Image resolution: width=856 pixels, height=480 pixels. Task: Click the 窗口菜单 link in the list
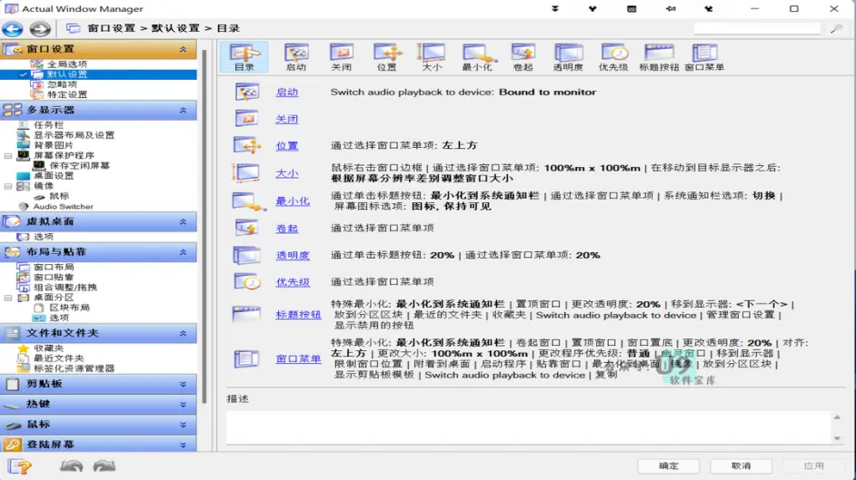point(298,358)
